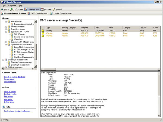Click the Directory Services Events folder icon
This screenshot has height=122, width=163.
coord(6,60)
